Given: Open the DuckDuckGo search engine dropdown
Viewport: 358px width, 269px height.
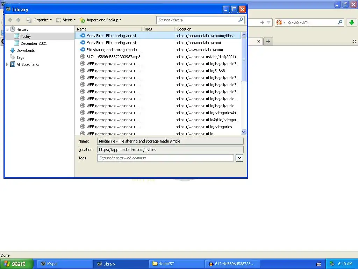Looking at the screenshot, I should coord(281,22).
